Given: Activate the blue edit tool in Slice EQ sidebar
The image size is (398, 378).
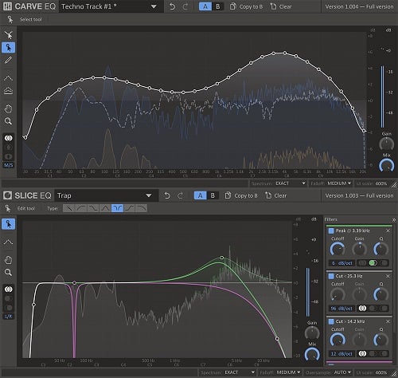Looking at the screenshot, I should pos(8,224).
